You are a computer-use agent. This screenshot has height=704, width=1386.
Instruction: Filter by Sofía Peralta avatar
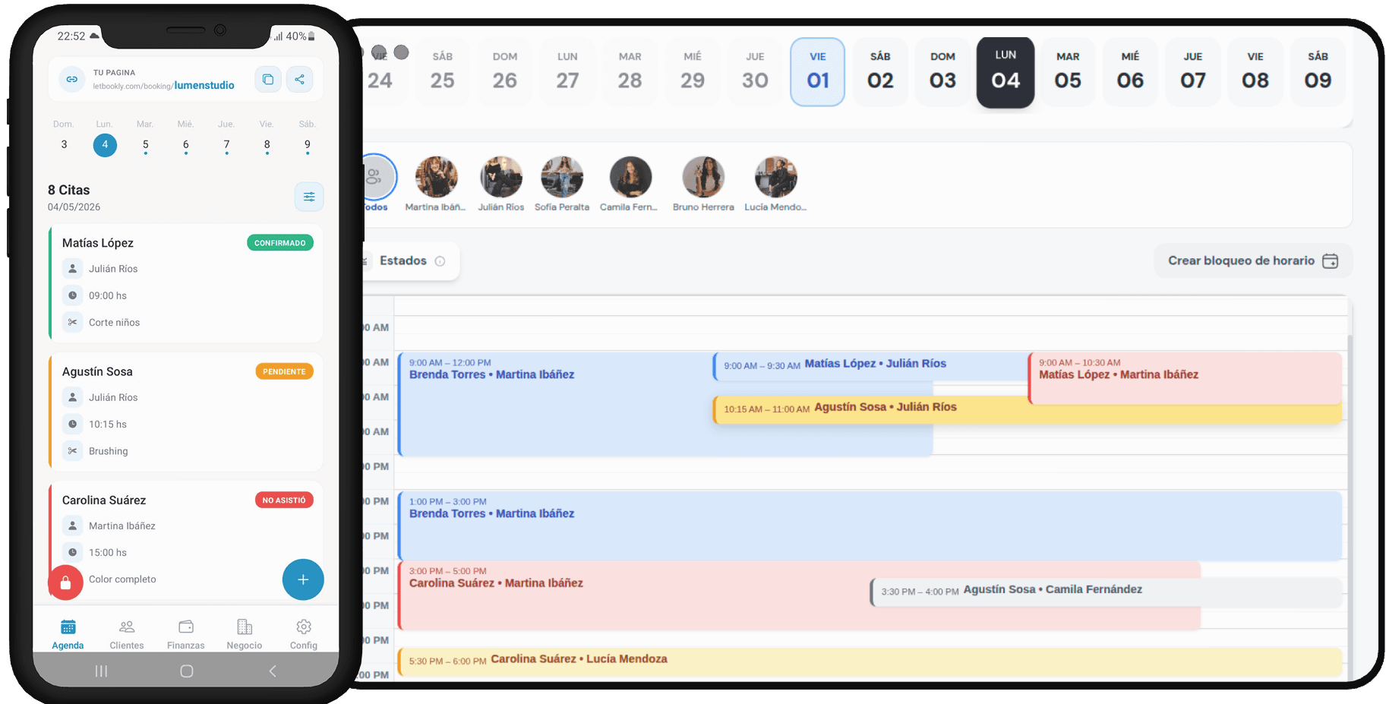(562, 177)
